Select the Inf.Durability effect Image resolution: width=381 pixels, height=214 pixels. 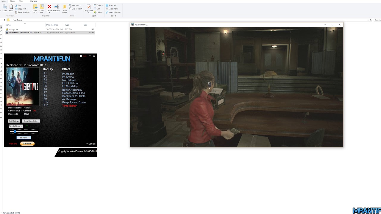[70, 86]
